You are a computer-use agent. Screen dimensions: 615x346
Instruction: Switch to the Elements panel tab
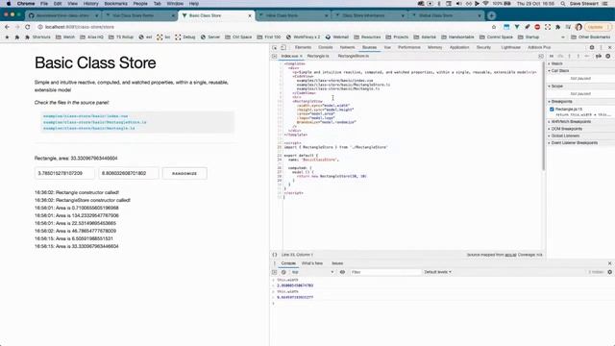pos(303,47)
